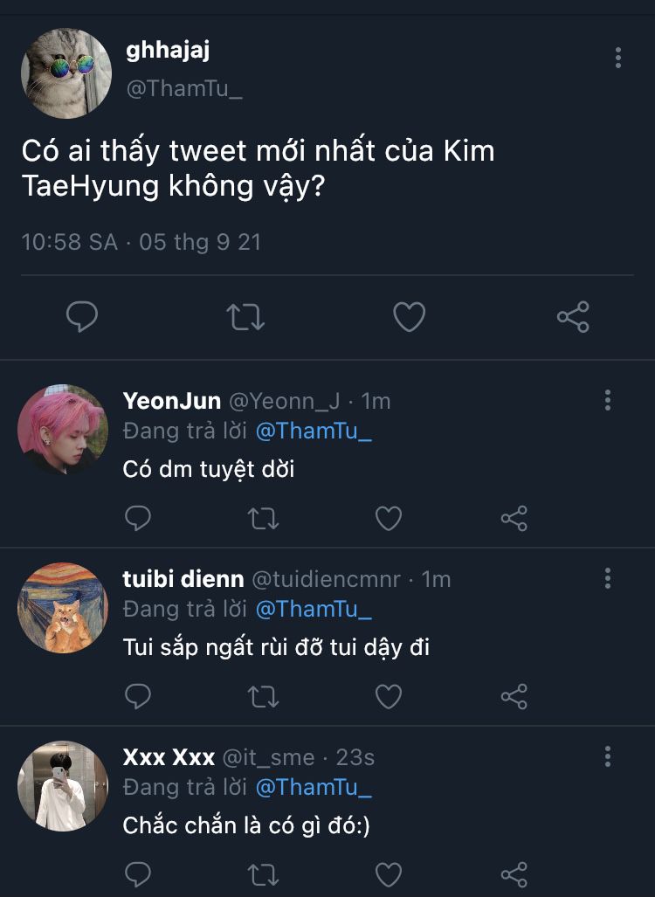Like tuibi dienn's reply
Viewport: 655px width, 897px height.
coord(389,696)
